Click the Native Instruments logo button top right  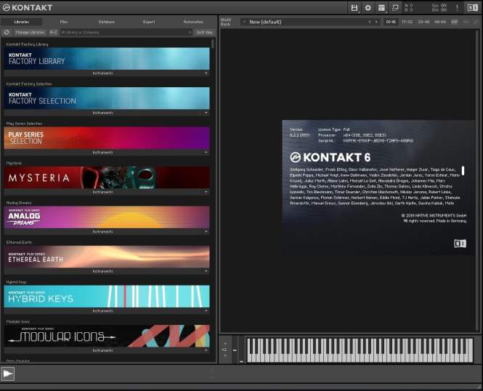click(472, 8)
